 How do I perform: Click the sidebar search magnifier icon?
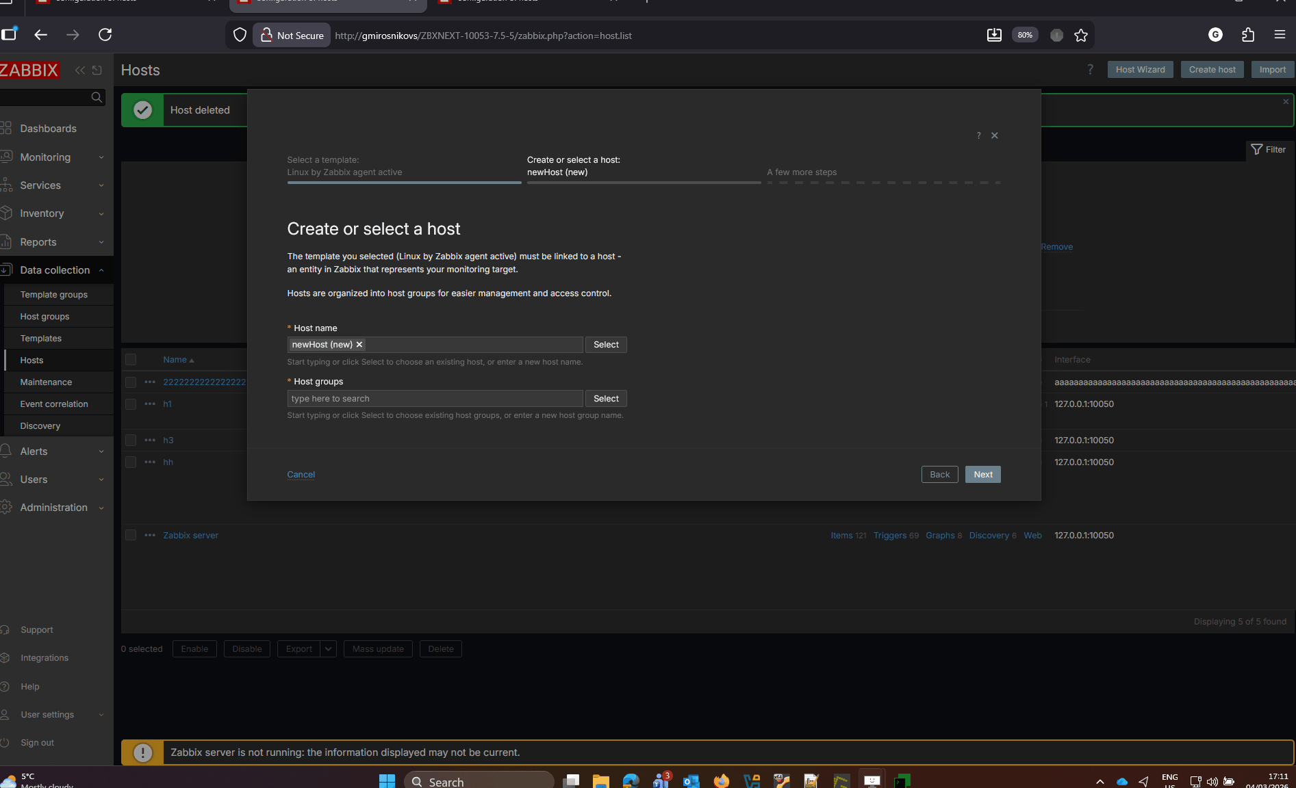click(97, 98)
